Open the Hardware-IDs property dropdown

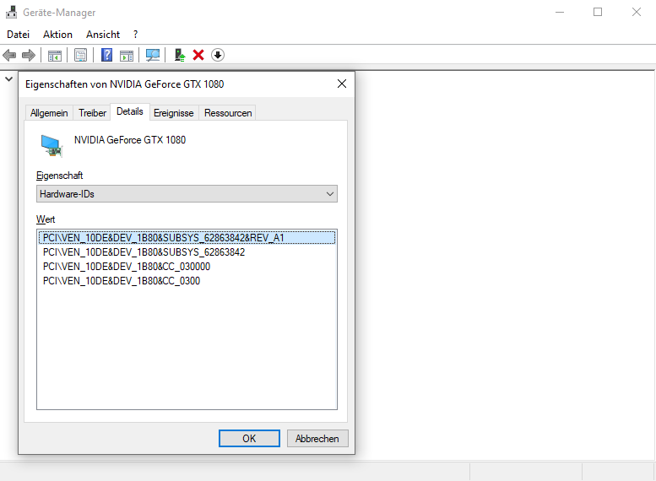187,194
